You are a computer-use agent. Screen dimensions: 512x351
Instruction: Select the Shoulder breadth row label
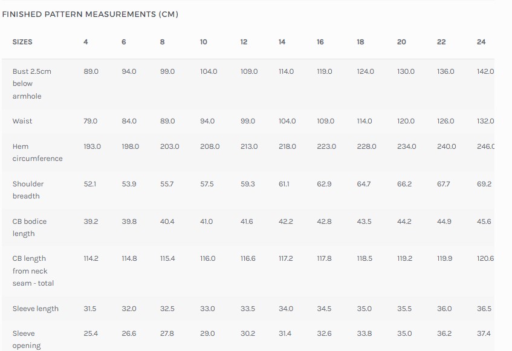coord(28,190)
